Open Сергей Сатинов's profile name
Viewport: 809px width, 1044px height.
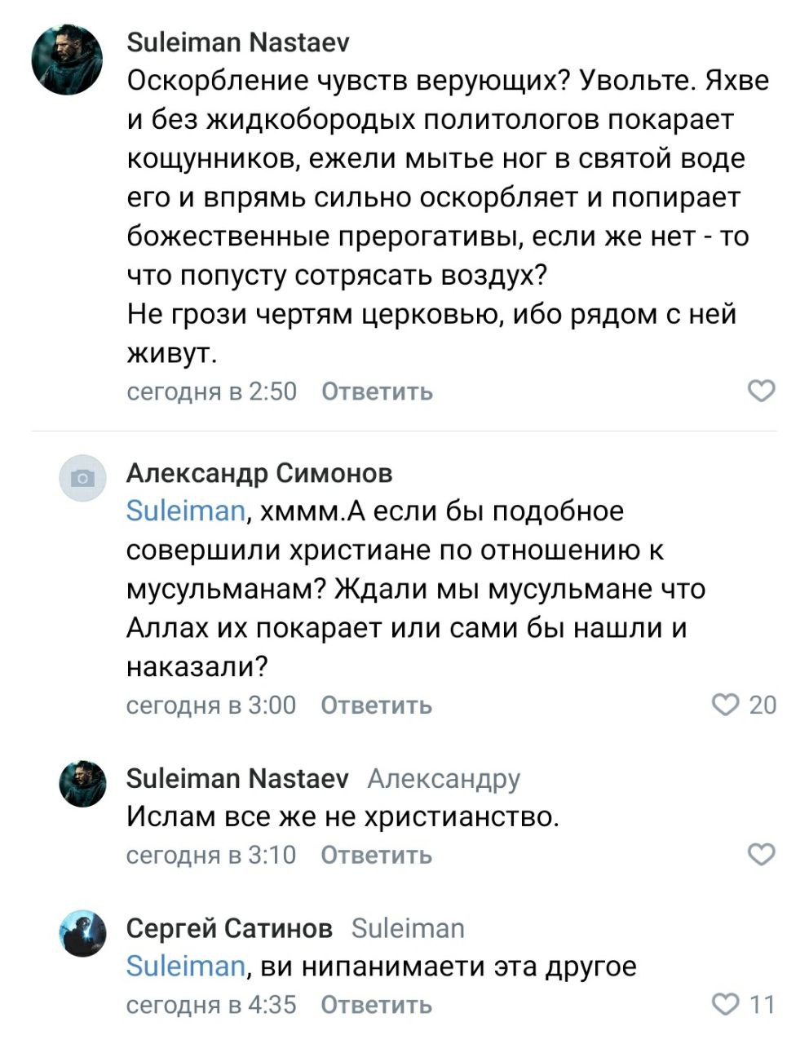click(229, 928)
